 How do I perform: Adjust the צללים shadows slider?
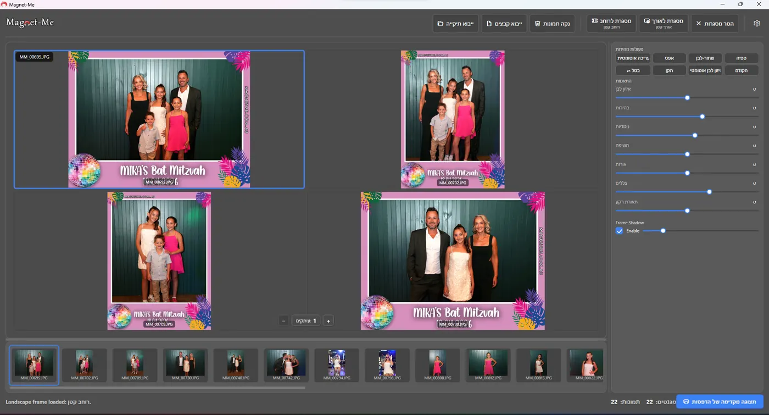coord(687,192)
